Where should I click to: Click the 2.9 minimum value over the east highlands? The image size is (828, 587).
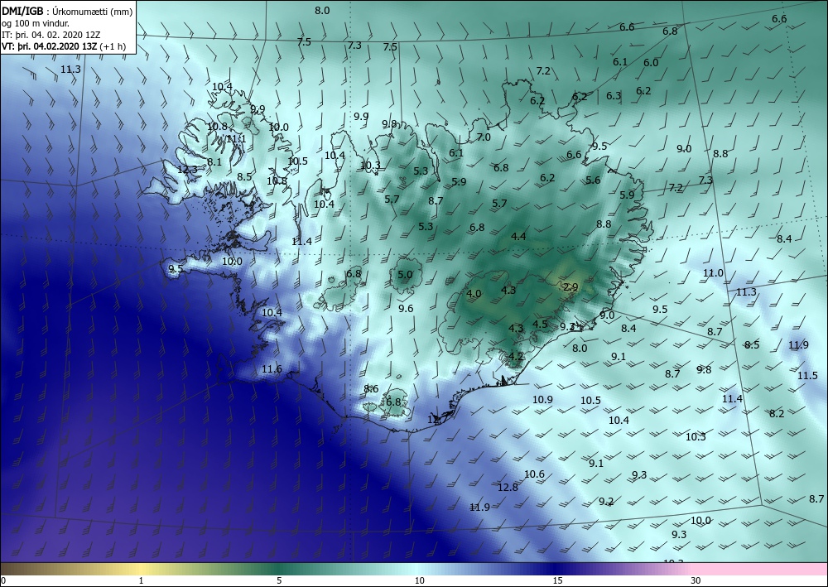coord(570,287)
